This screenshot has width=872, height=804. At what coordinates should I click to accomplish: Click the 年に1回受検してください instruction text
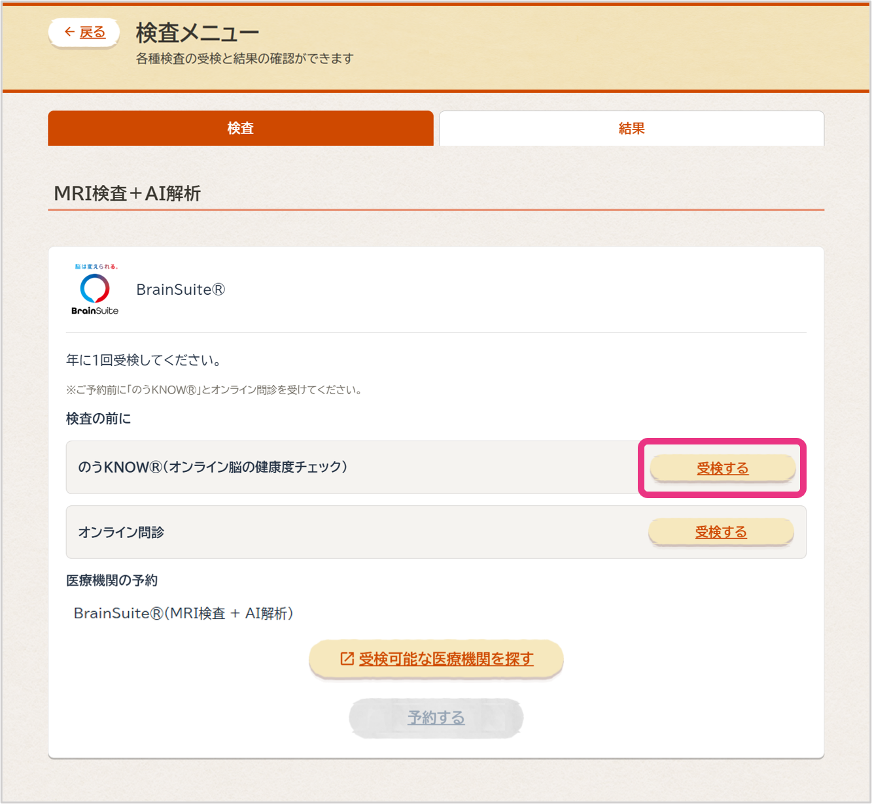coord(145,360)
